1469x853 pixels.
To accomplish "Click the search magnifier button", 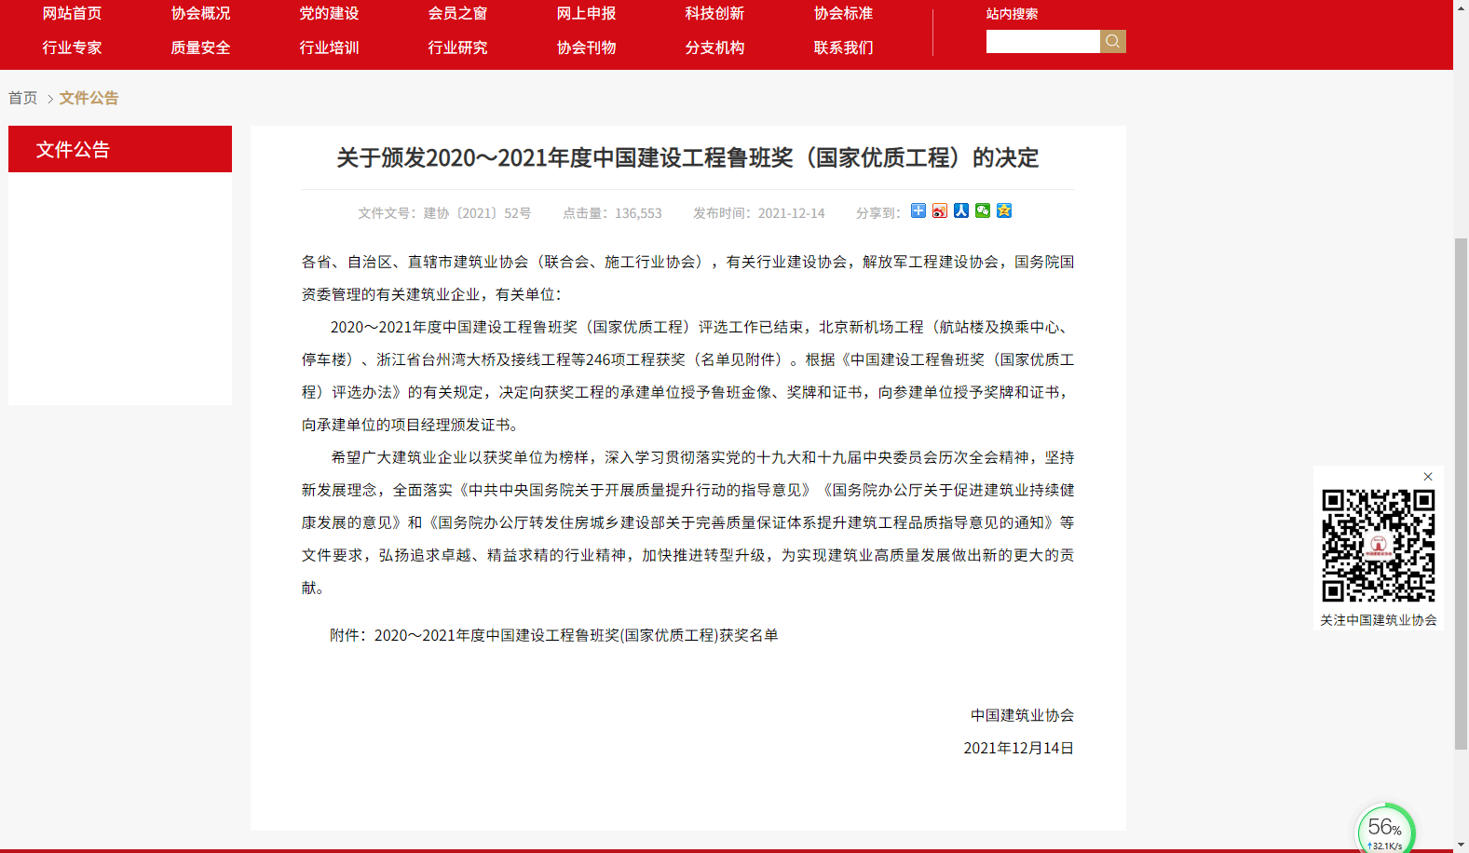I will pos(1112,41).
